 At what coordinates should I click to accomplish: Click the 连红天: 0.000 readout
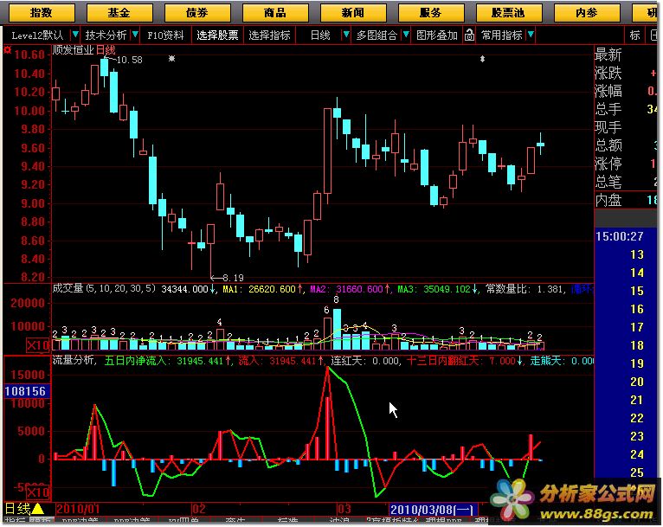364,361
